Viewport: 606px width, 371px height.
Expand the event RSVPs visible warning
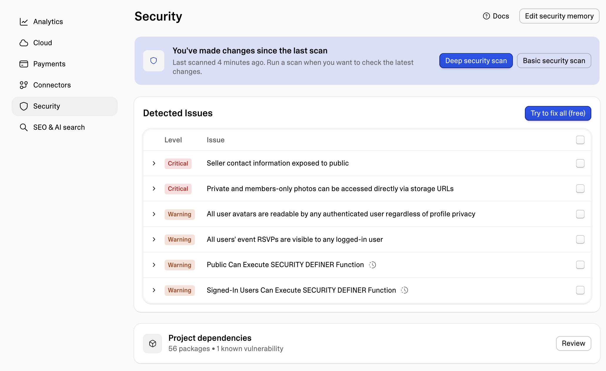(154, 240)
